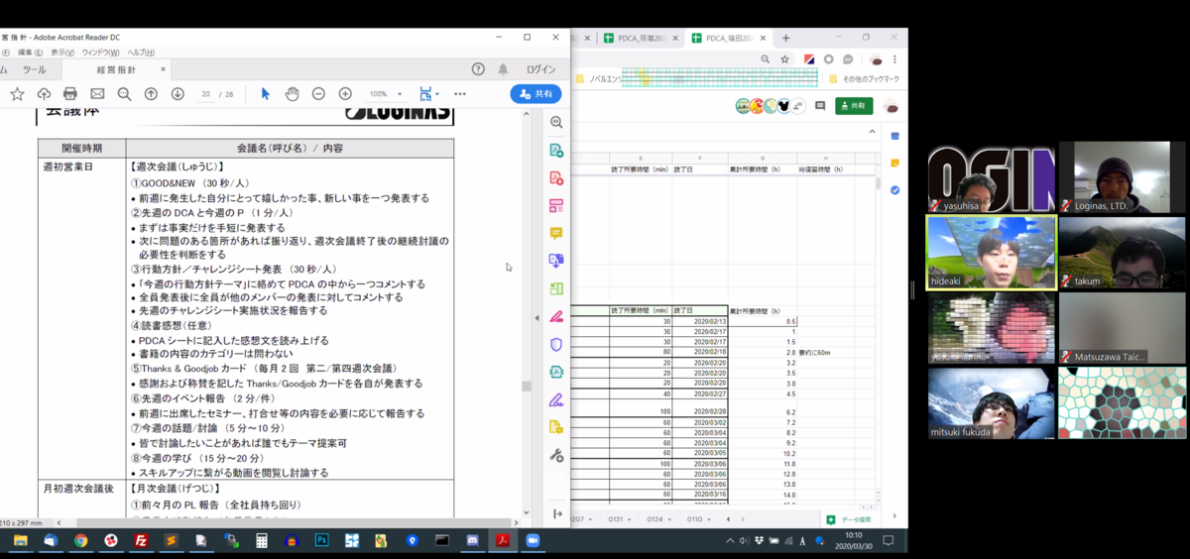Collapse the Acrobat right pane with the small left arrow

tap(536, 318)
